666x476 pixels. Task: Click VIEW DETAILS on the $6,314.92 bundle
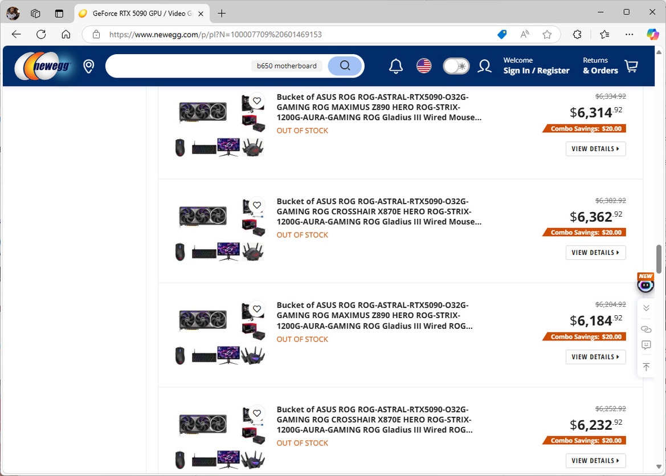coord(595,148)
